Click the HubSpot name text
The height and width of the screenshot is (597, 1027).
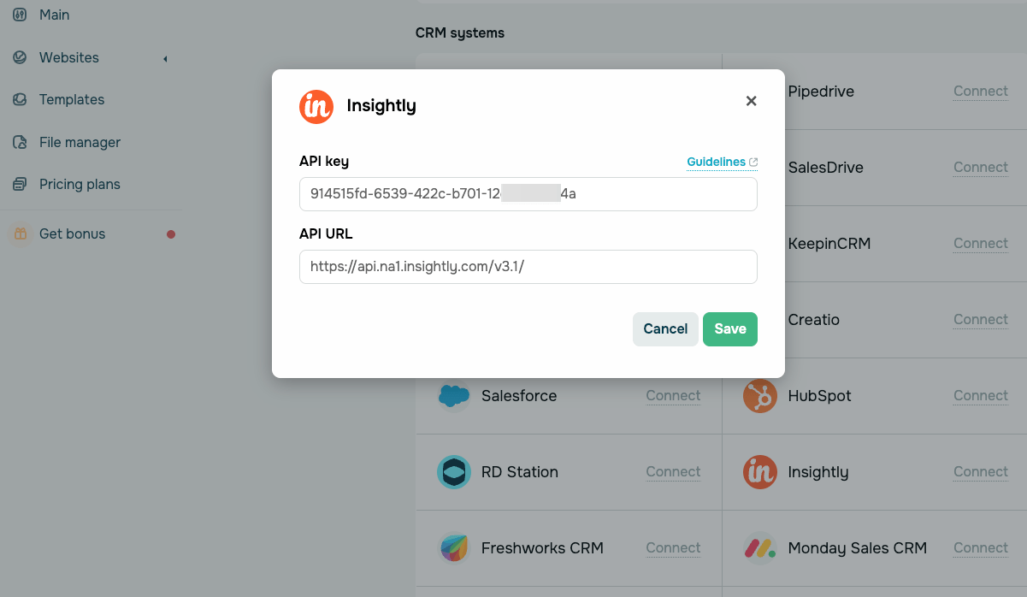[x=819, y=396]
